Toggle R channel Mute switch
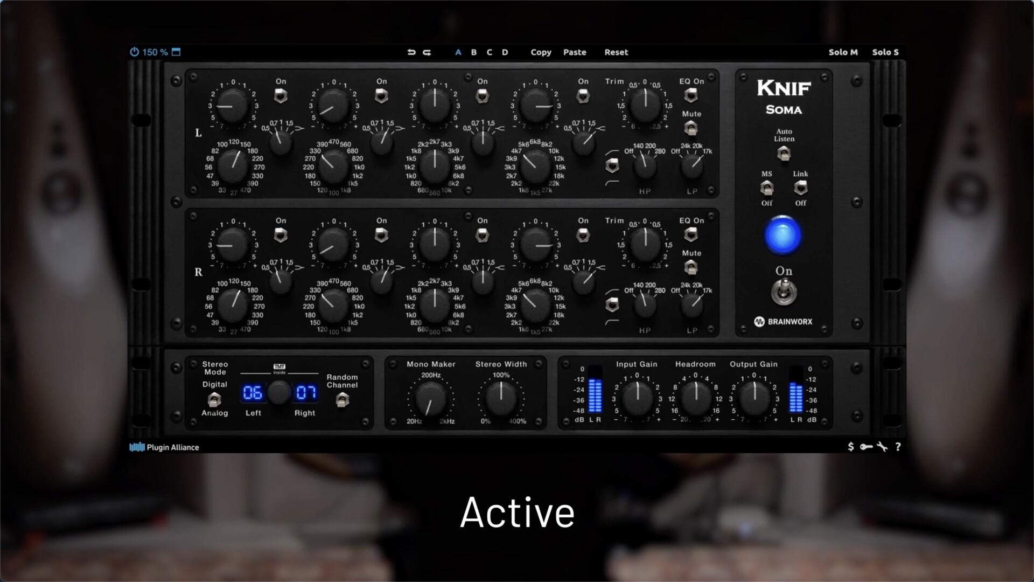Screen dimensions: 1034x582 [691, 267]
